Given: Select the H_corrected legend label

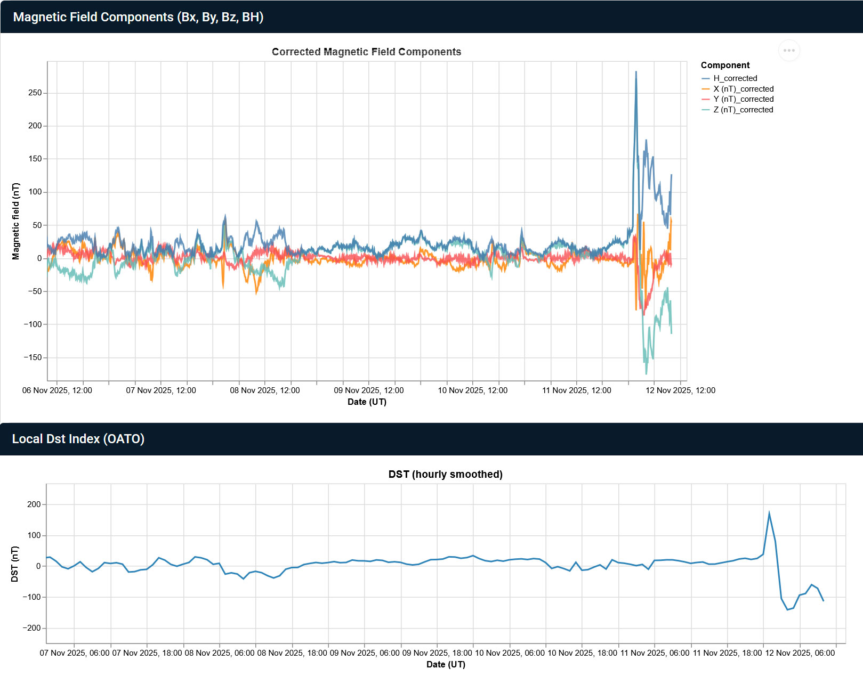Looking at the screenshot, I should tap(735, 78).
